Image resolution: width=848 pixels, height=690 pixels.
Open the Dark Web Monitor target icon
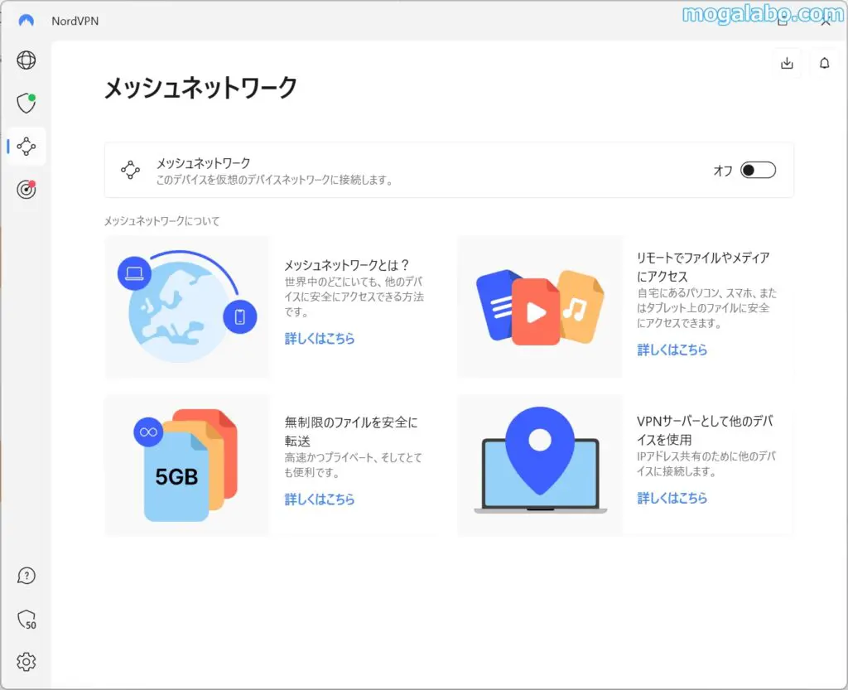pyautogui.click(x=26, y=190)
